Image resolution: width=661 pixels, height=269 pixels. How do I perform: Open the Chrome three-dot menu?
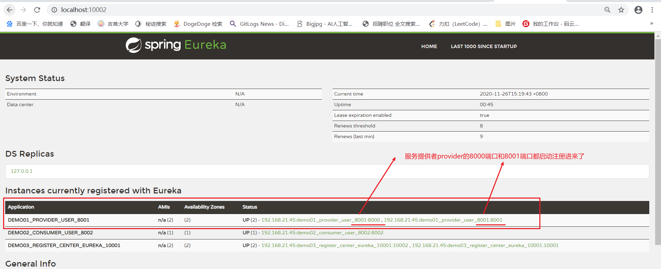click(x=652, y=10)
